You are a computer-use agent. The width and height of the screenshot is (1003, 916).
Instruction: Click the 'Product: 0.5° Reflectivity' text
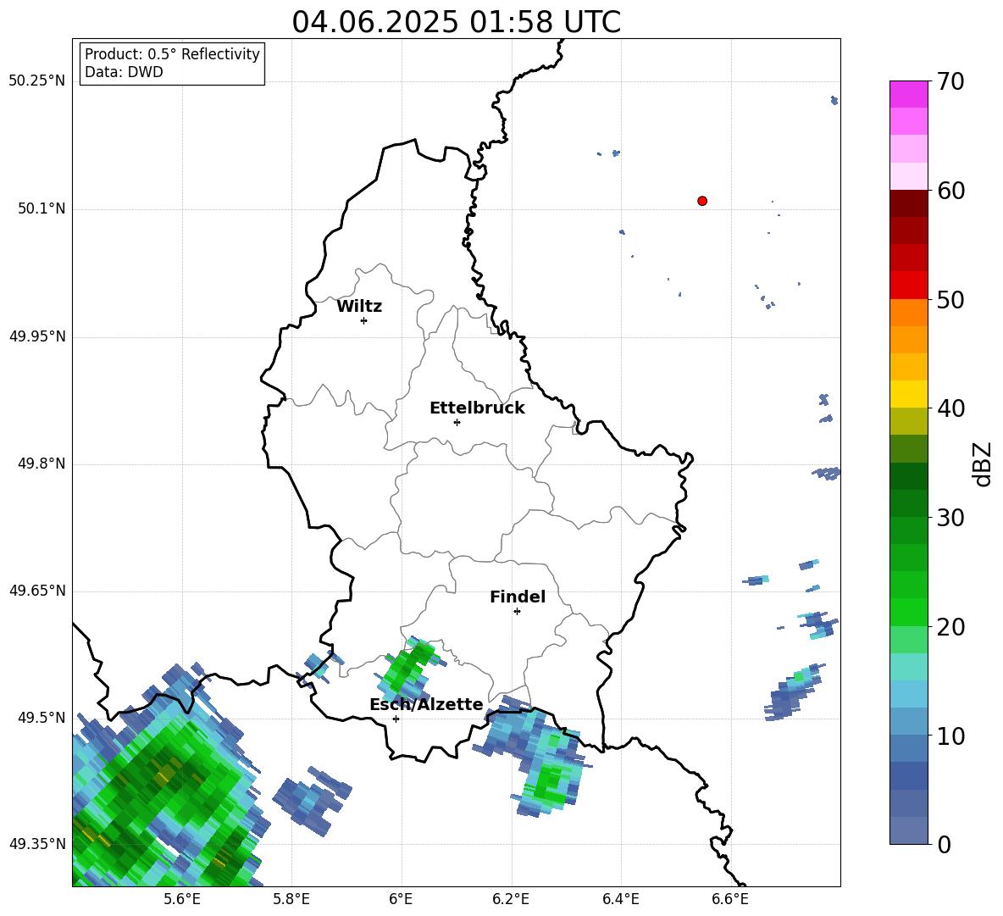[x=172, y=54]
